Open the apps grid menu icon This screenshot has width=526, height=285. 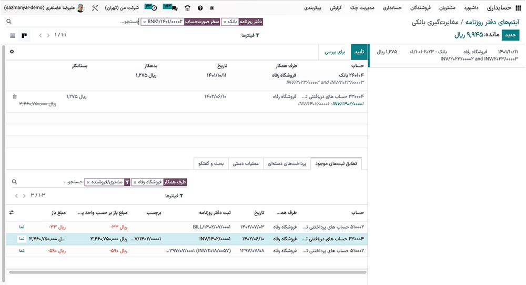pyautogui.click(x=518, y=8)
